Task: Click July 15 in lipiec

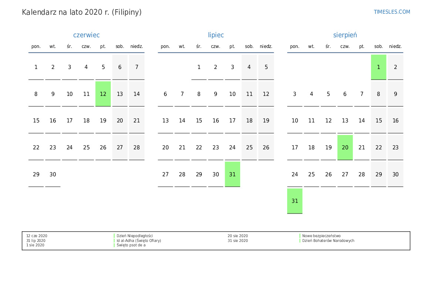Action: 199,121
